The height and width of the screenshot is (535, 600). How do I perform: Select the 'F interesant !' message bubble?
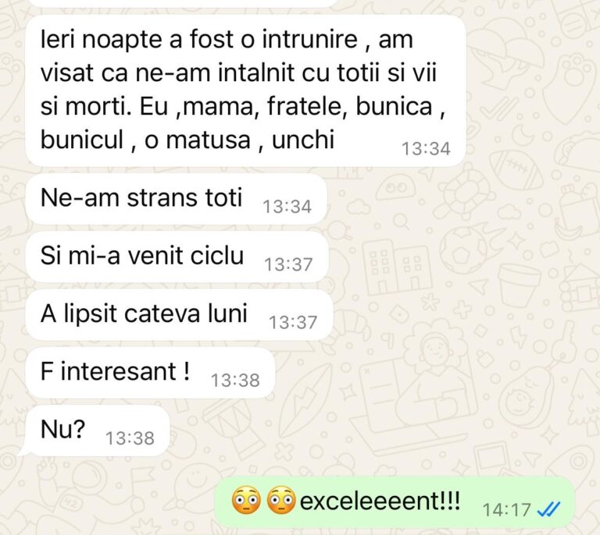[x=150, y=373]
